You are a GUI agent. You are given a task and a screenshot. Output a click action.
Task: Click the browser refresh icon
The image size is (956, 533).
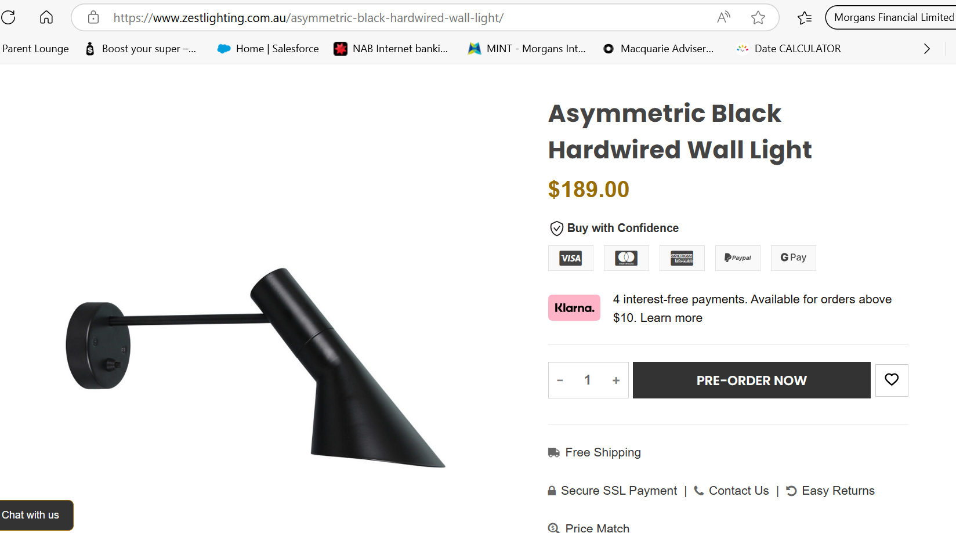tap(9, 17)
